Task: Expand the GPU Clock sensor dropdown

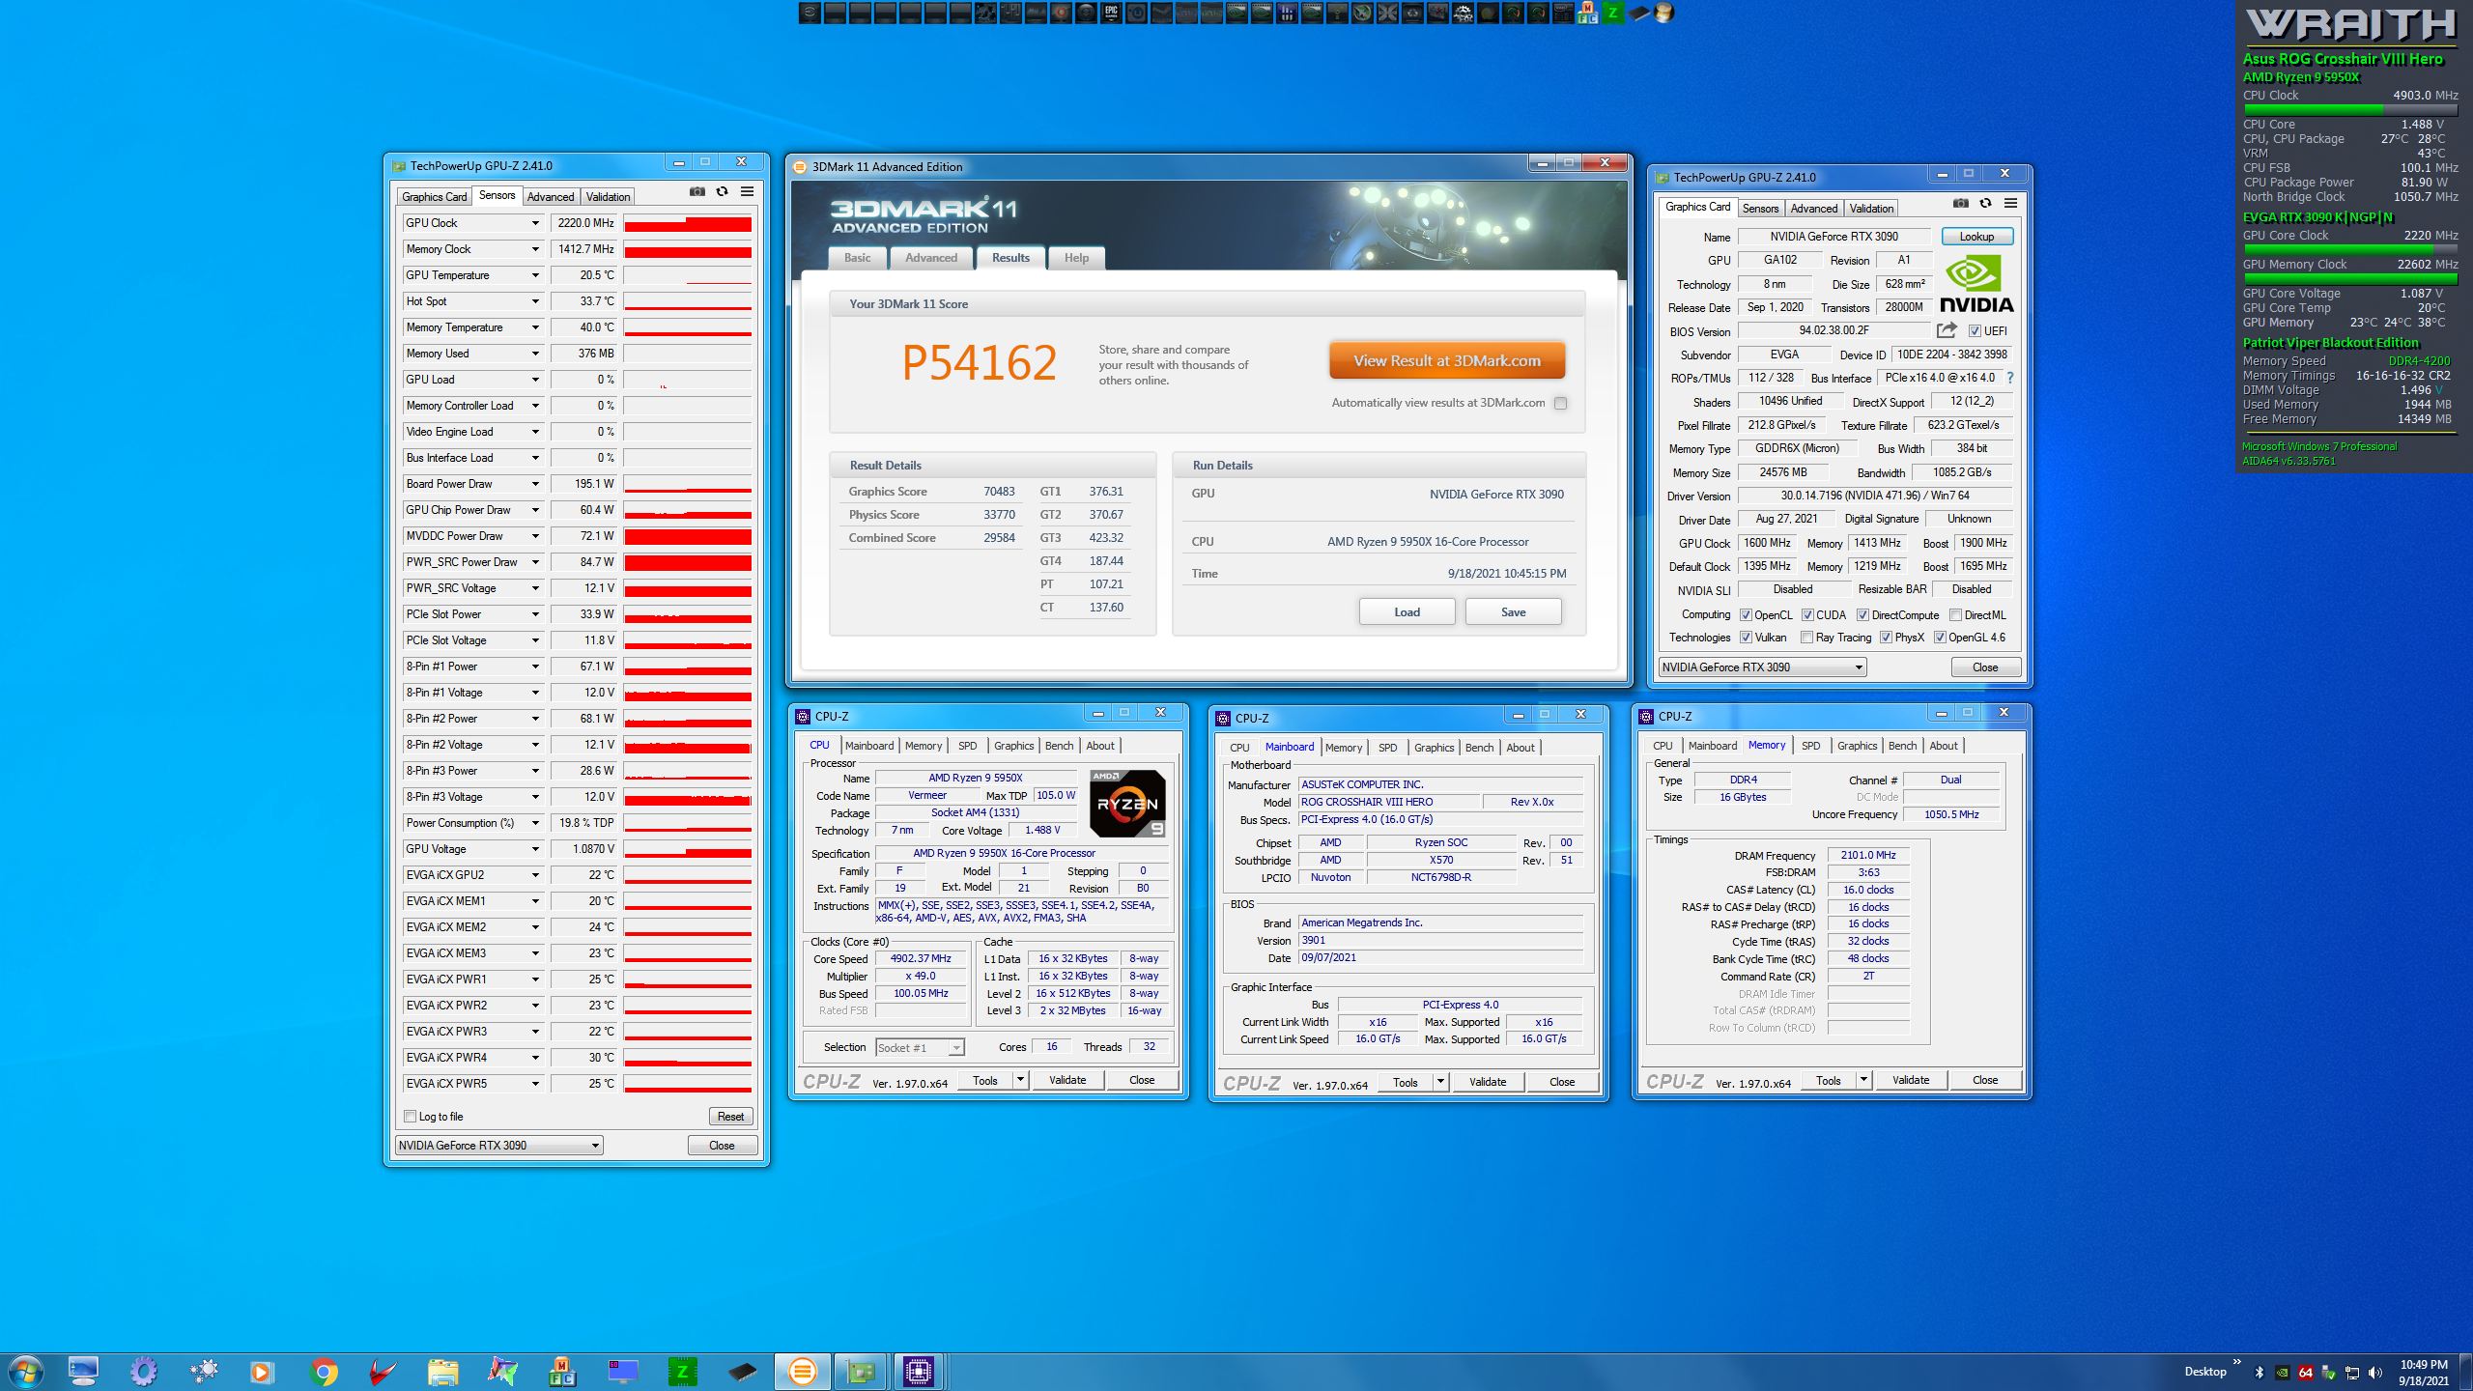Action: coord(535,223)
